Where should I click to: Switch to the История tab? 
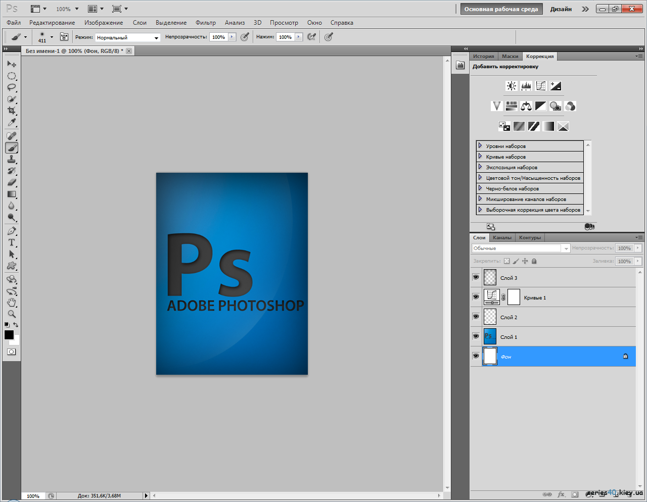coord(484,56)
